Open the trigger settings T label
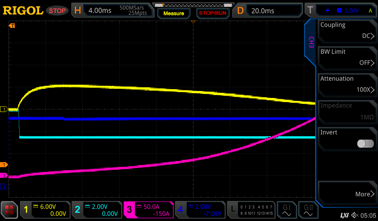 pyautogui.click(x=310, y=11)
